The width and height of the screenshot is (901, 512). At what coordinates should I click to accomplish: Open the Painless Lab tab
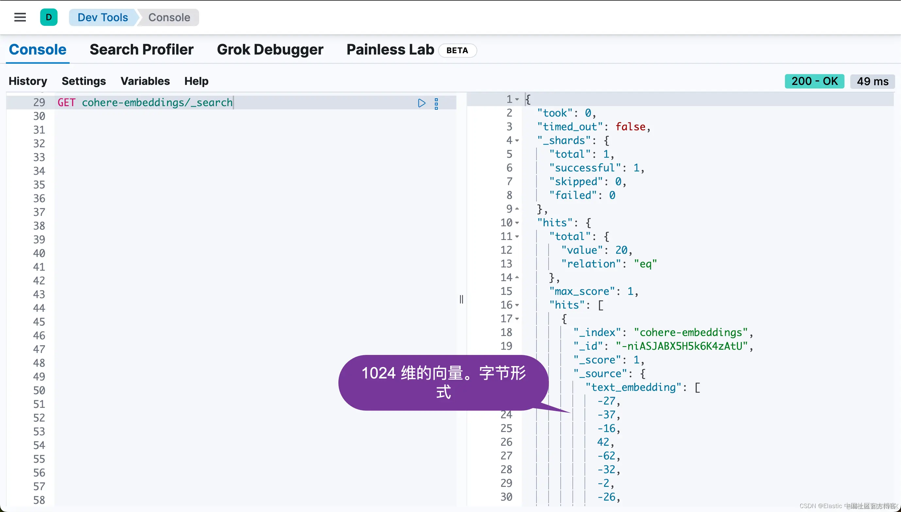point(390,50)
